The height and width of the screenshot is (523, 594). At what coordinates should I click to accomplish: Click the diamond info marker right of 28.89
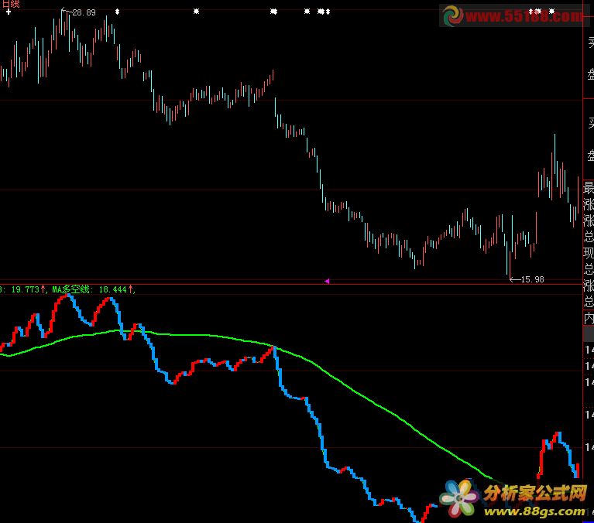[118, 12]
